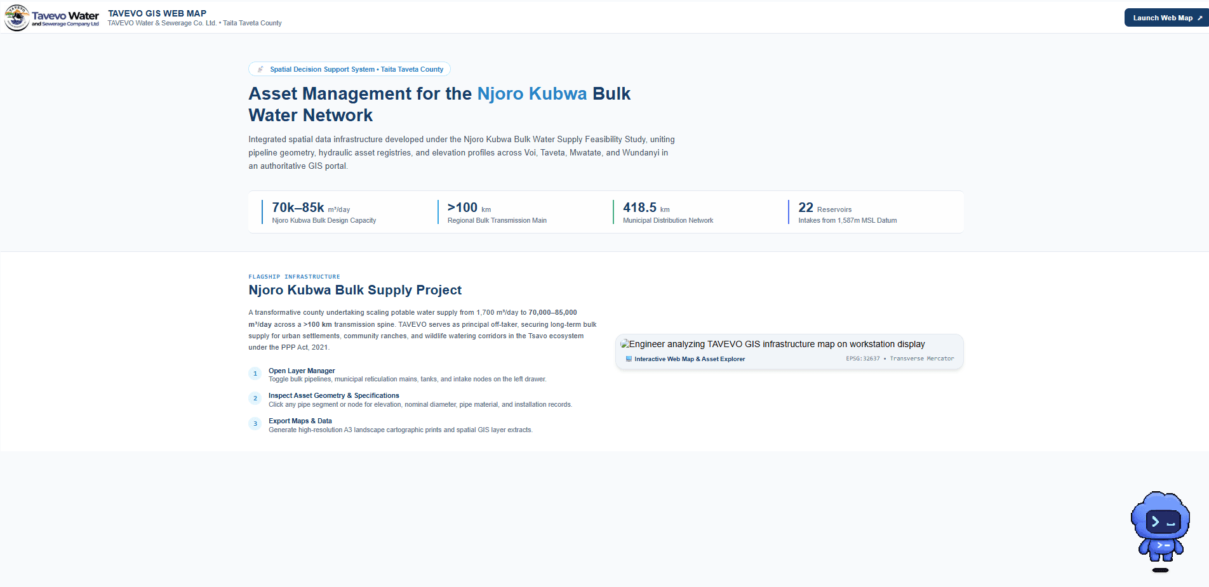The width and height of the screenshot is (1209, 587).
Task: Click the Generate high-resolution A3 prints description
Action: (401, 430)
